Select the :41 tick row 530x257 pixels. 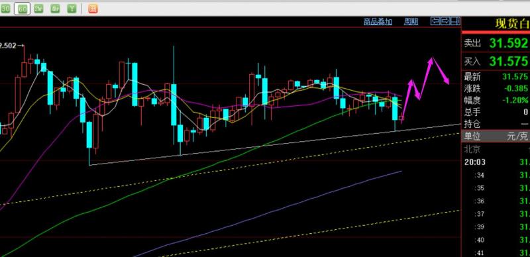click(496, 252)
